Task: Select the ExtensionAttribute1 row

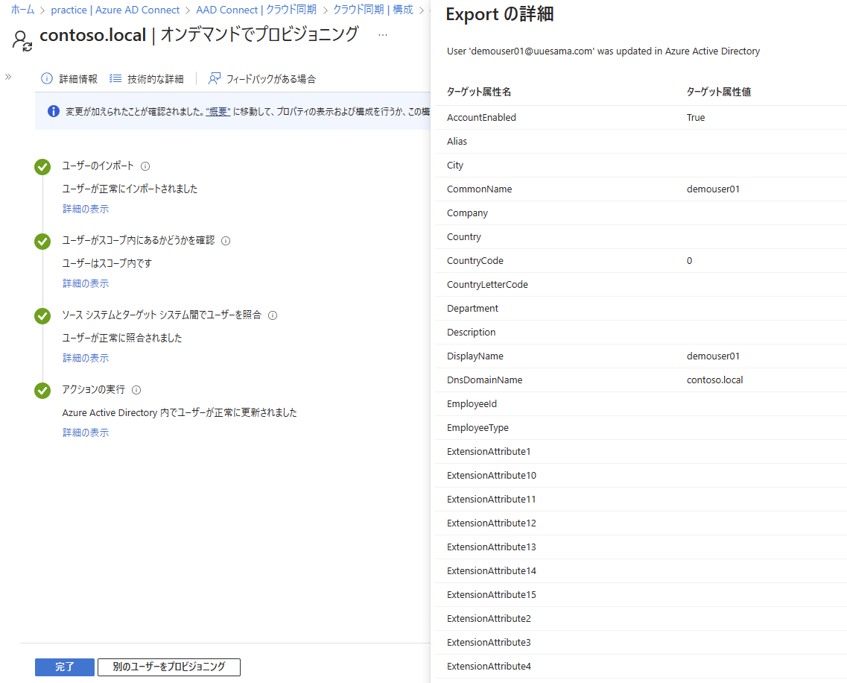Action: tap(641, 452)
